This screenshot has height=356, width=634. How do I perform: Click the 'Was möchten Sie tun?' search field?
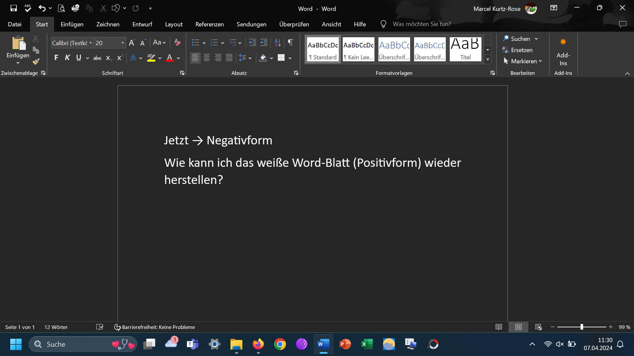click(422, 24)
